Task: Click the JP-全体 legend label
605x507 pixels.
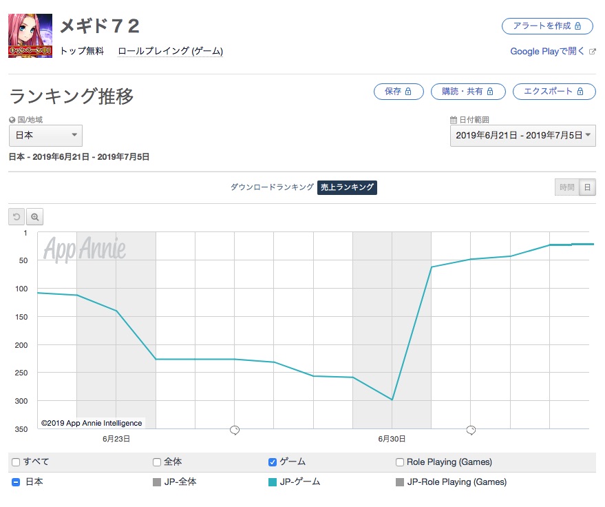Action: coord(180,482)
